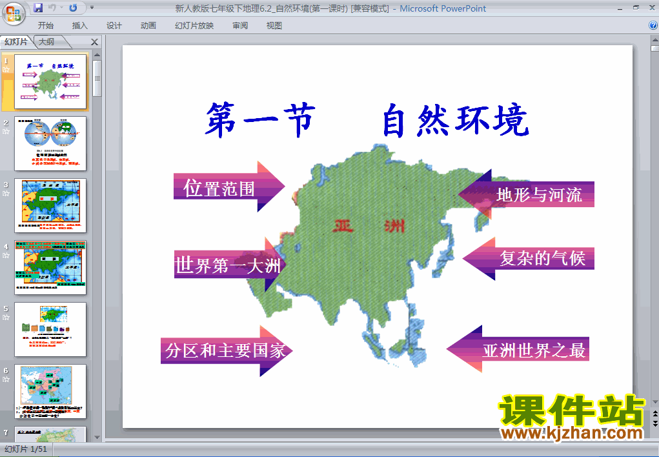Click main slide area scroll up arrow

(x=654, y=41)
